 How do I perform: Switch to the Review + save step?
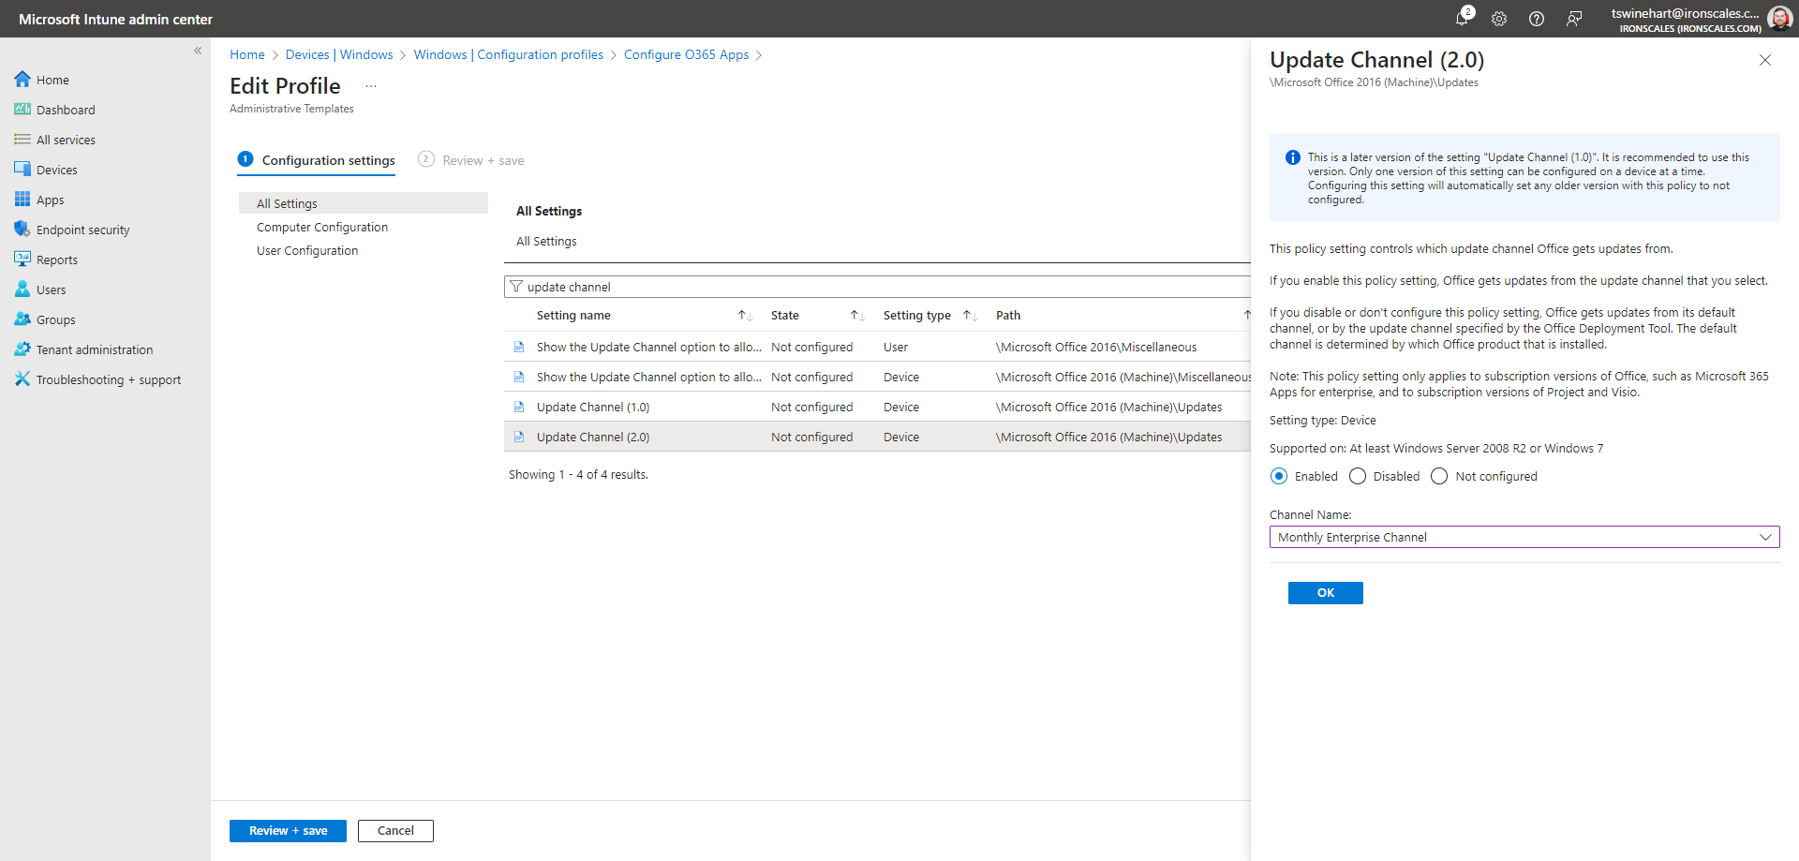tap(483, 159)
